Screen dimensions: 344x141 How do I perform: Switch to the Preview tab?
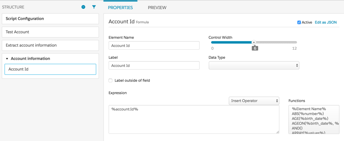point(157,7)
